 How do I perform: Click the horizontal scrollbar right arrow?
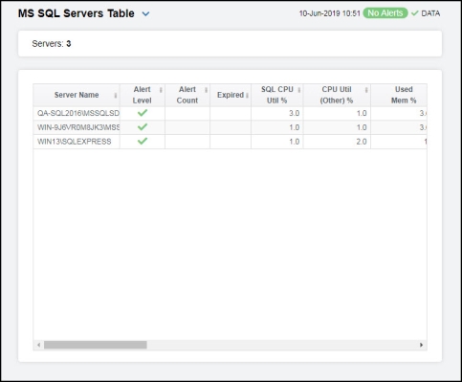point(421,345)
